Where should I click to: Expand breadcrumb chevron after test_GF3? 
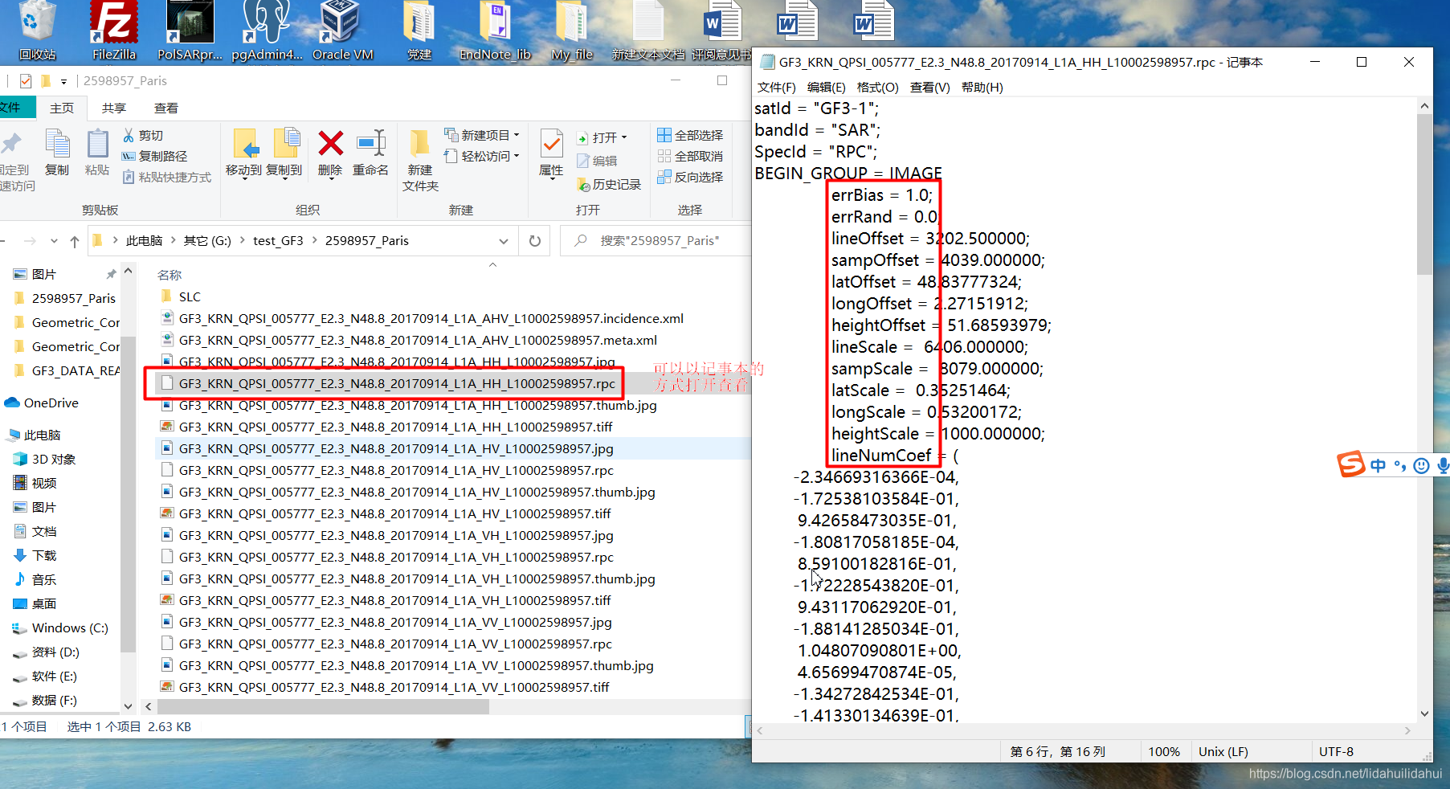coord(314,241)
